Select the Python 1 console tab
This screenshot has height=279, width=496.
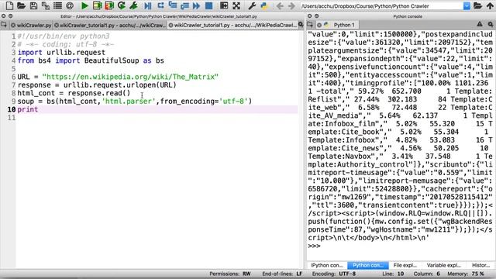(344, 25)
